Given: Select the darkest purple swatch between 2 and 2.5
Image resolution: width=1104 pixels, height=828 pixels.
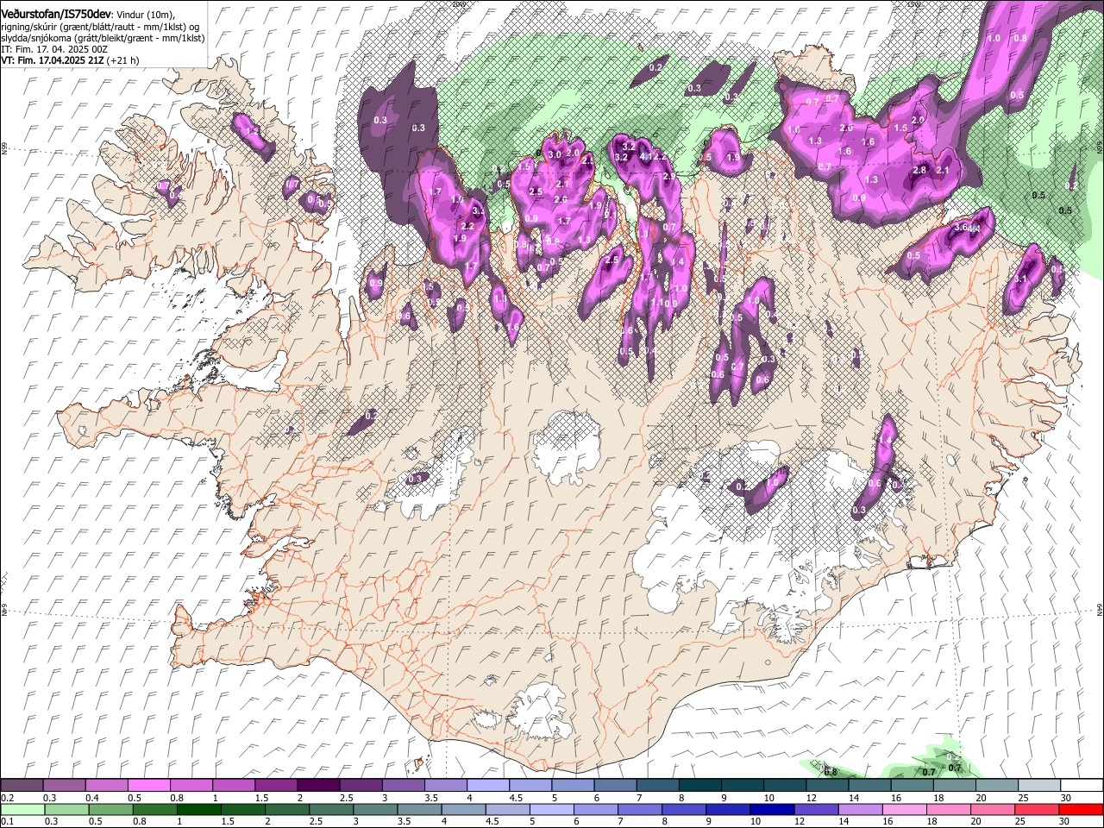Looking at the screenshot, I should pos(317,785).
